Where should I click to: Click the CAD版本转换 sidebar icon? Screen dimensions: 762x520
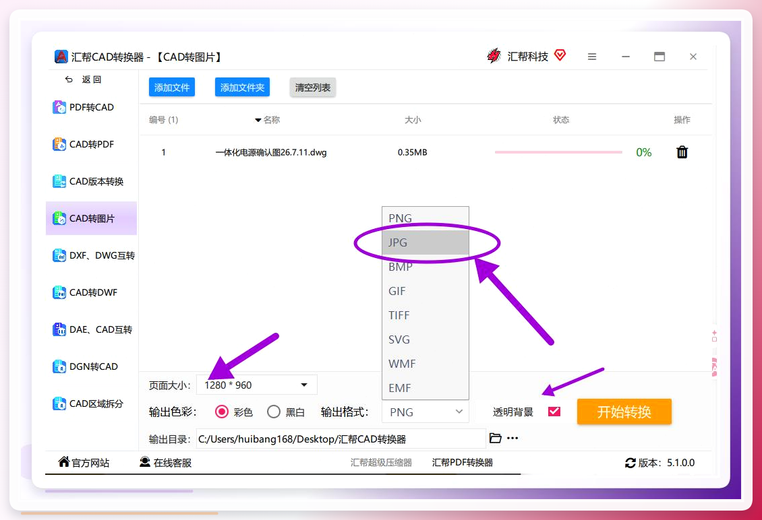point(59,181)
